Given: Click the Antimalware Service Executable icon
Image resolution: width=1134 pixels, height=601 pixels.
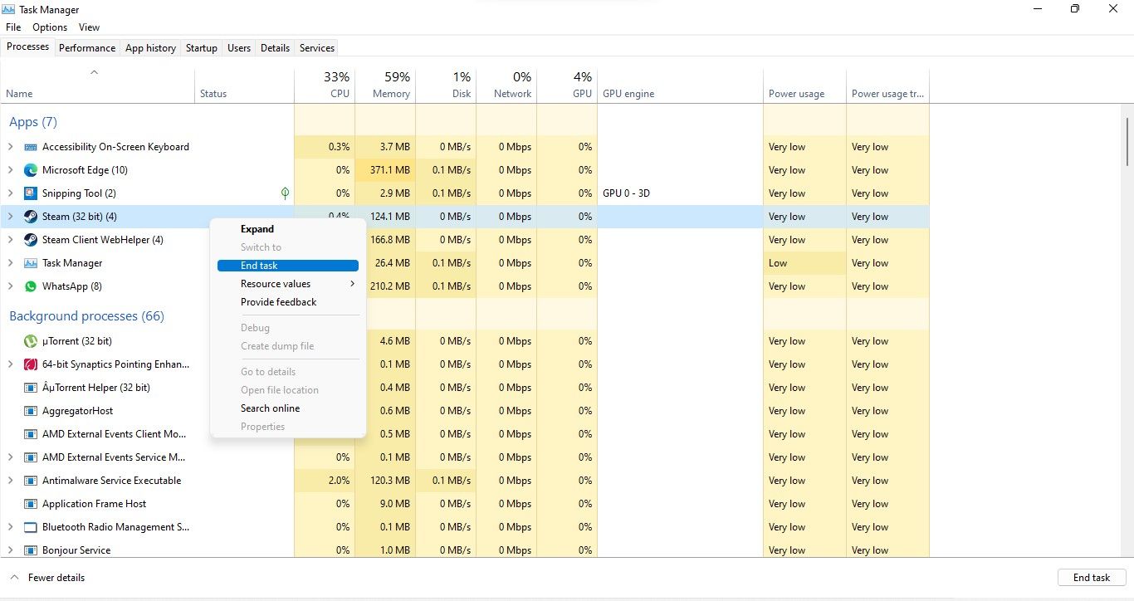Looking at the screenshot, I should (x=31, y=481).
